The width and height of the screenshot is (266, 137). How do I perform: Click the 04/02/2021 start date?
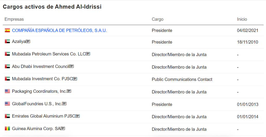(248, 30)
